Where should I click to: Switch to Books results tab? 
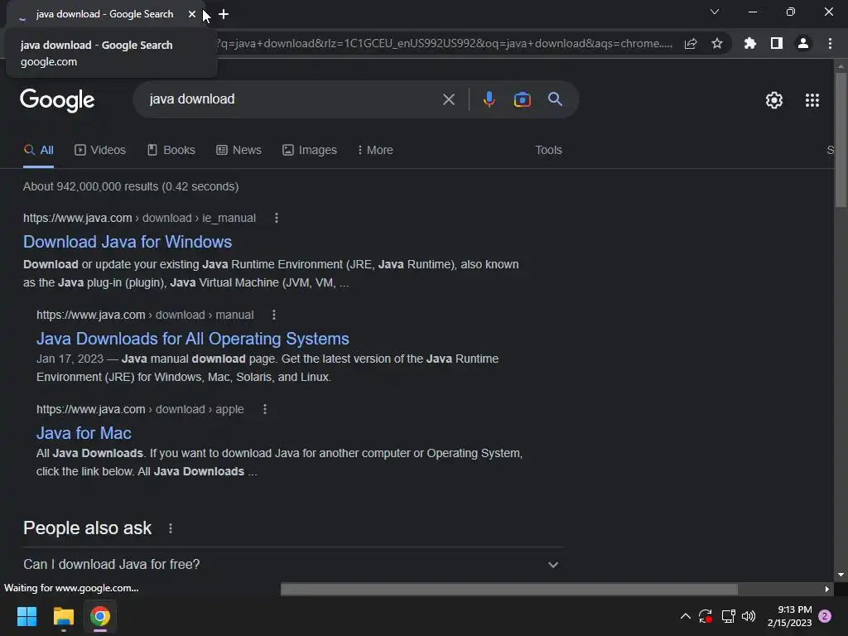[x=171, y=151]
